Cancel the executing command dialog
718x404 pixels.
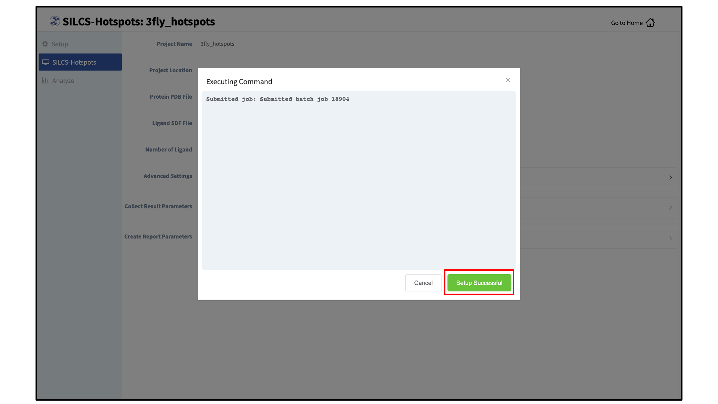coord(423,283)
